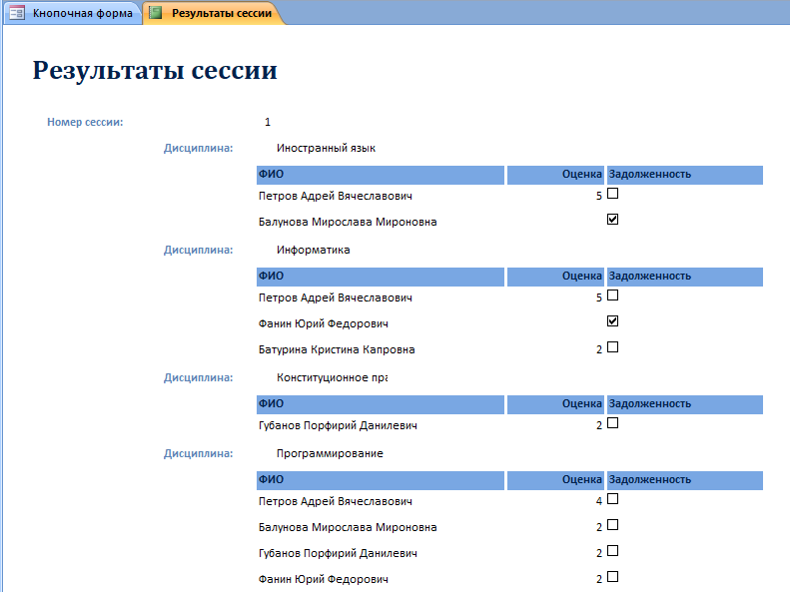Click Оценка header under Конституционное право

tap(555, 404)
